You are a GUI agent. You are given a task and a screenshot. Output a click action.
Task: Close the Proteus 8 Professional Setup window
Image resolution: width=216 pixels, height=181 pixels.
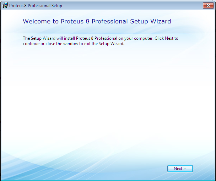(208, 6)
